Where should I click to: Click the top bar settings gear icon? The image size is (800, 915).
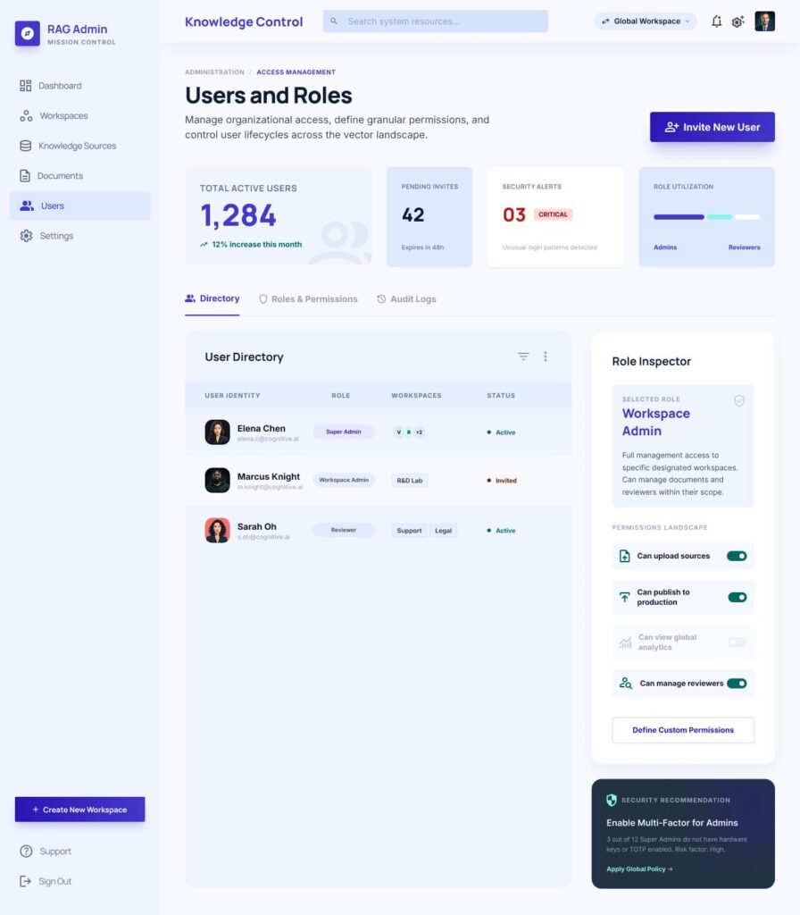point(738,21)
